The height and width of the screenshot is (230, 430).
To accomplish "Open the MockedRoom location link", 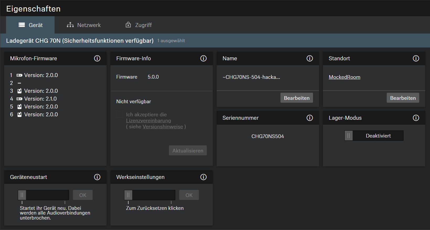I will click(344, 77).
